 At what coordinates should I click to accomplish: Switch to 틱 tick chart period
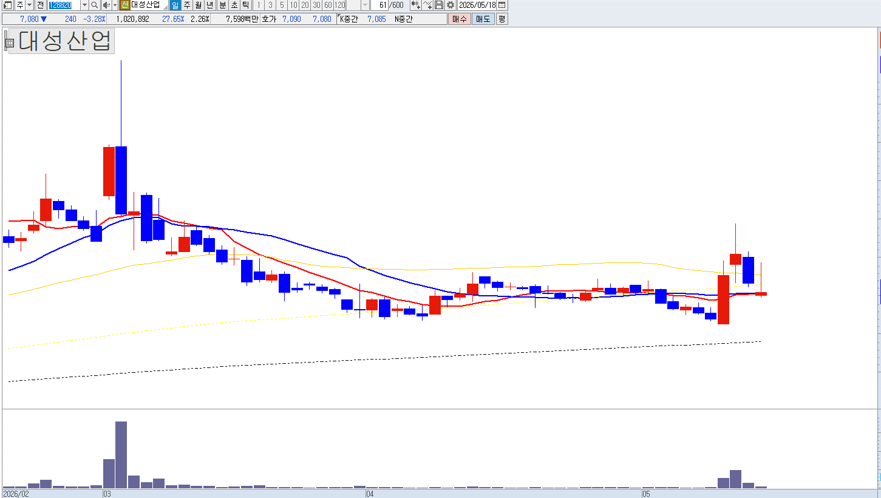pos(245,5)
